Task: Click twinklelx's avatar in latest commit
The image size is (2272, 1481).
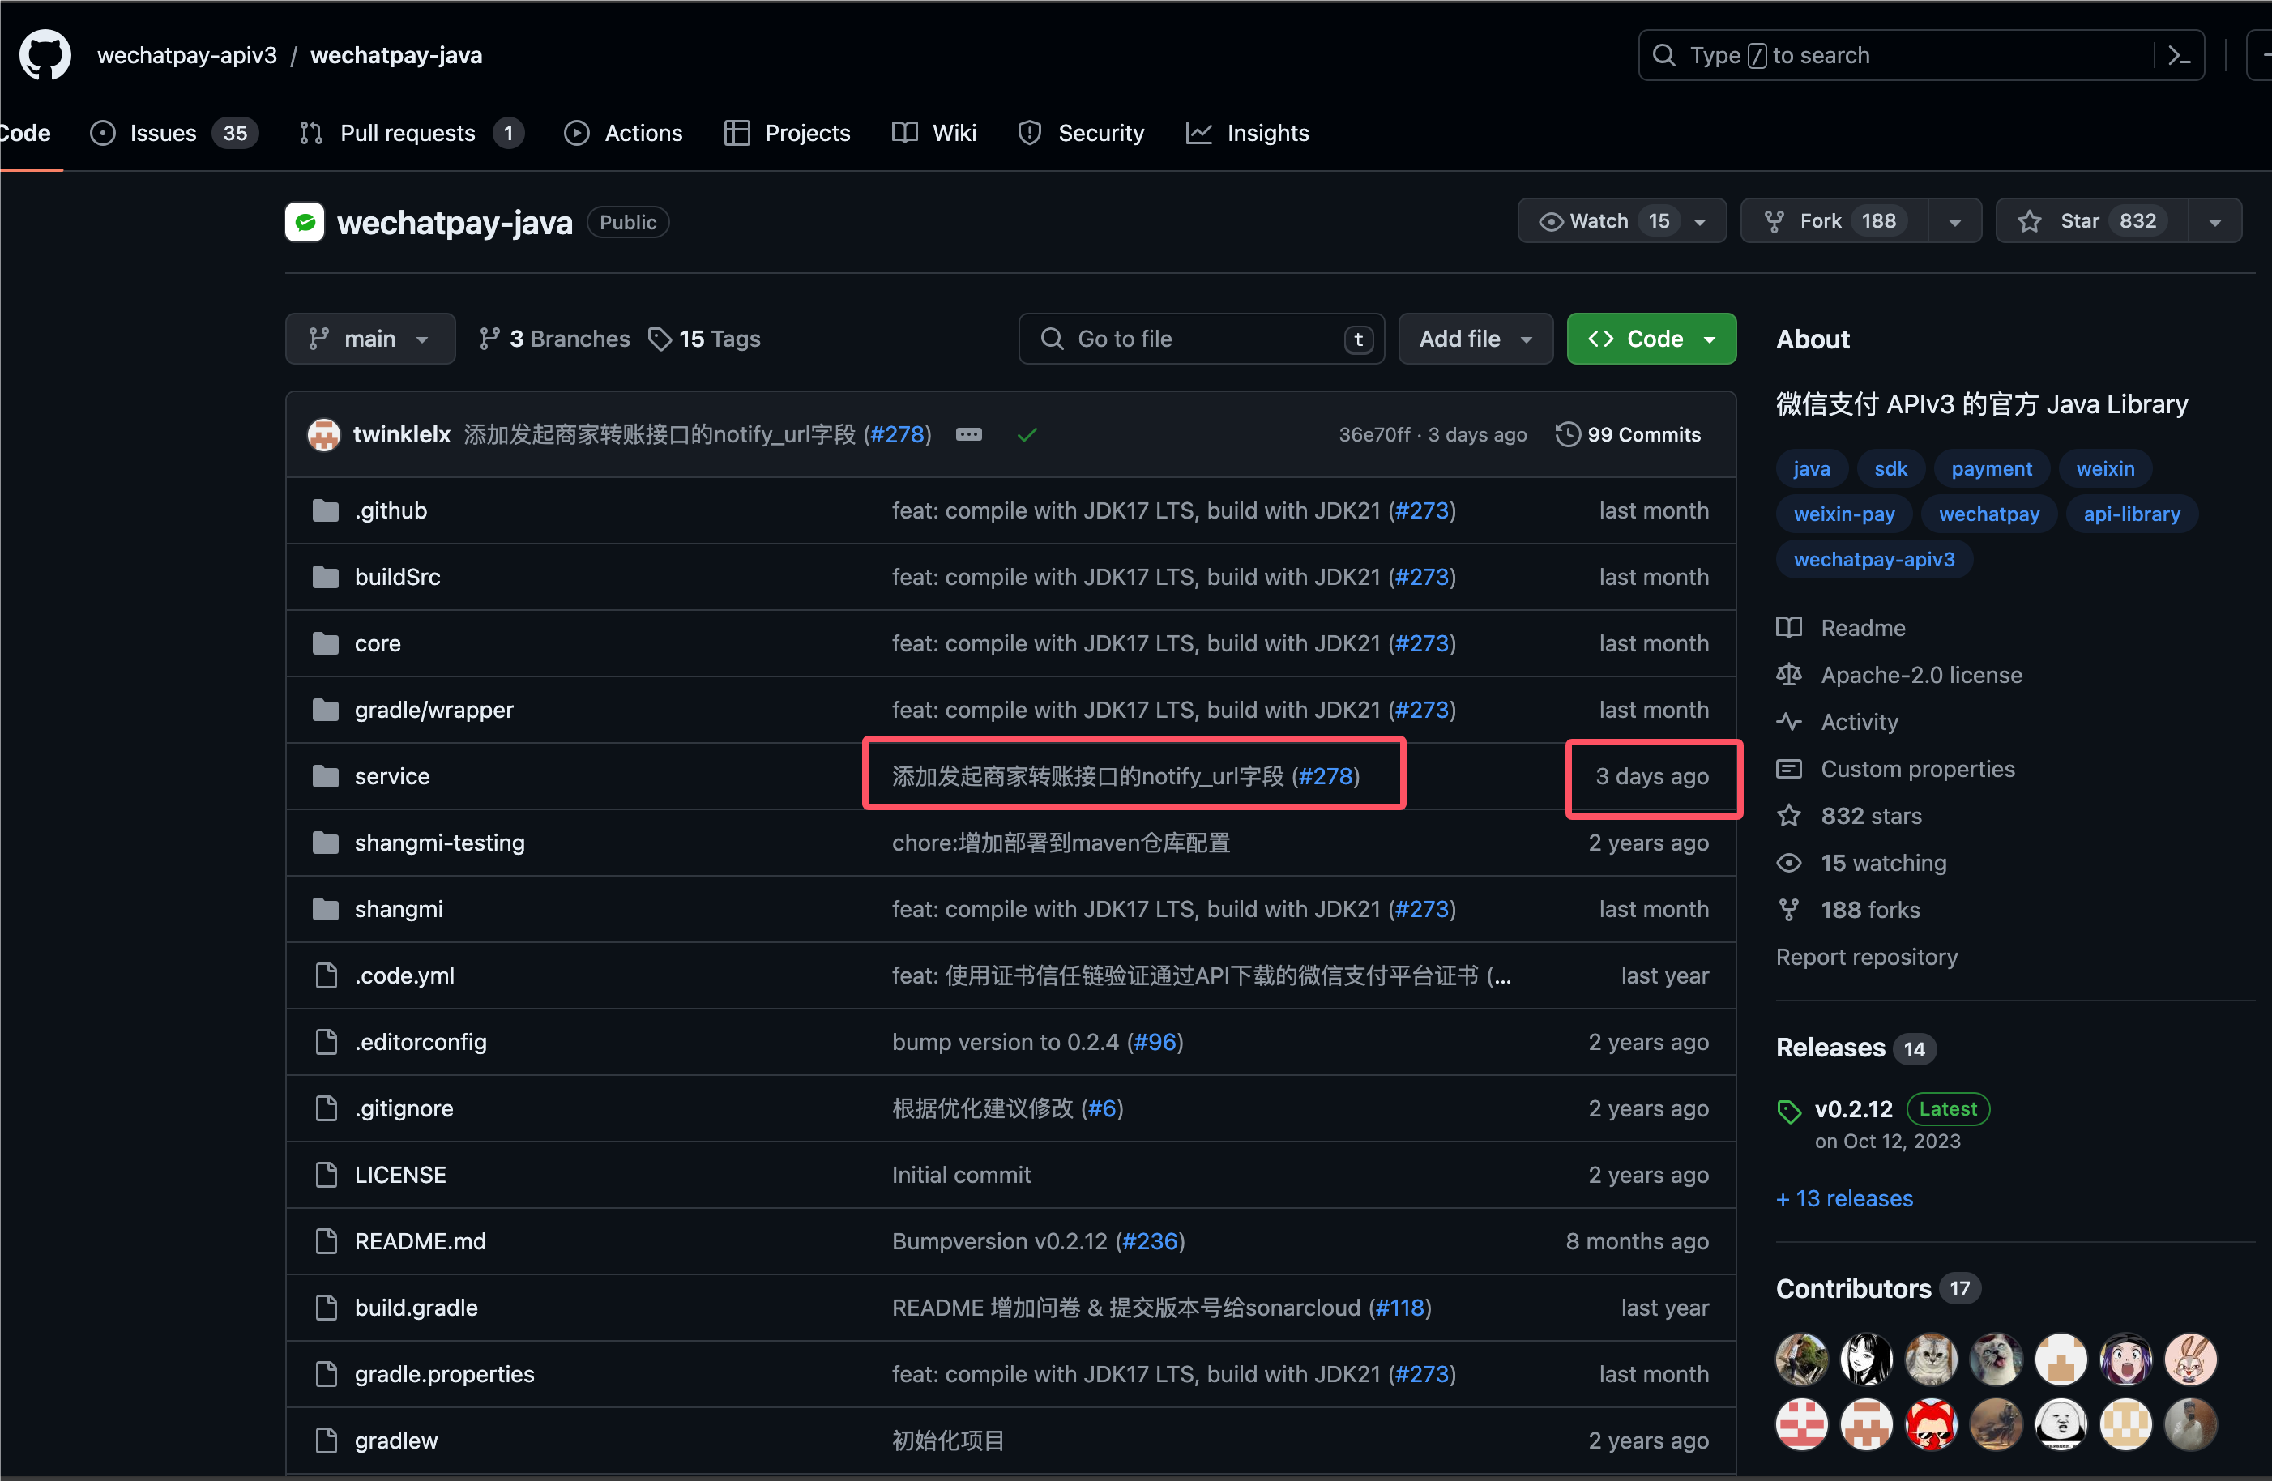Action: (325, 434)
